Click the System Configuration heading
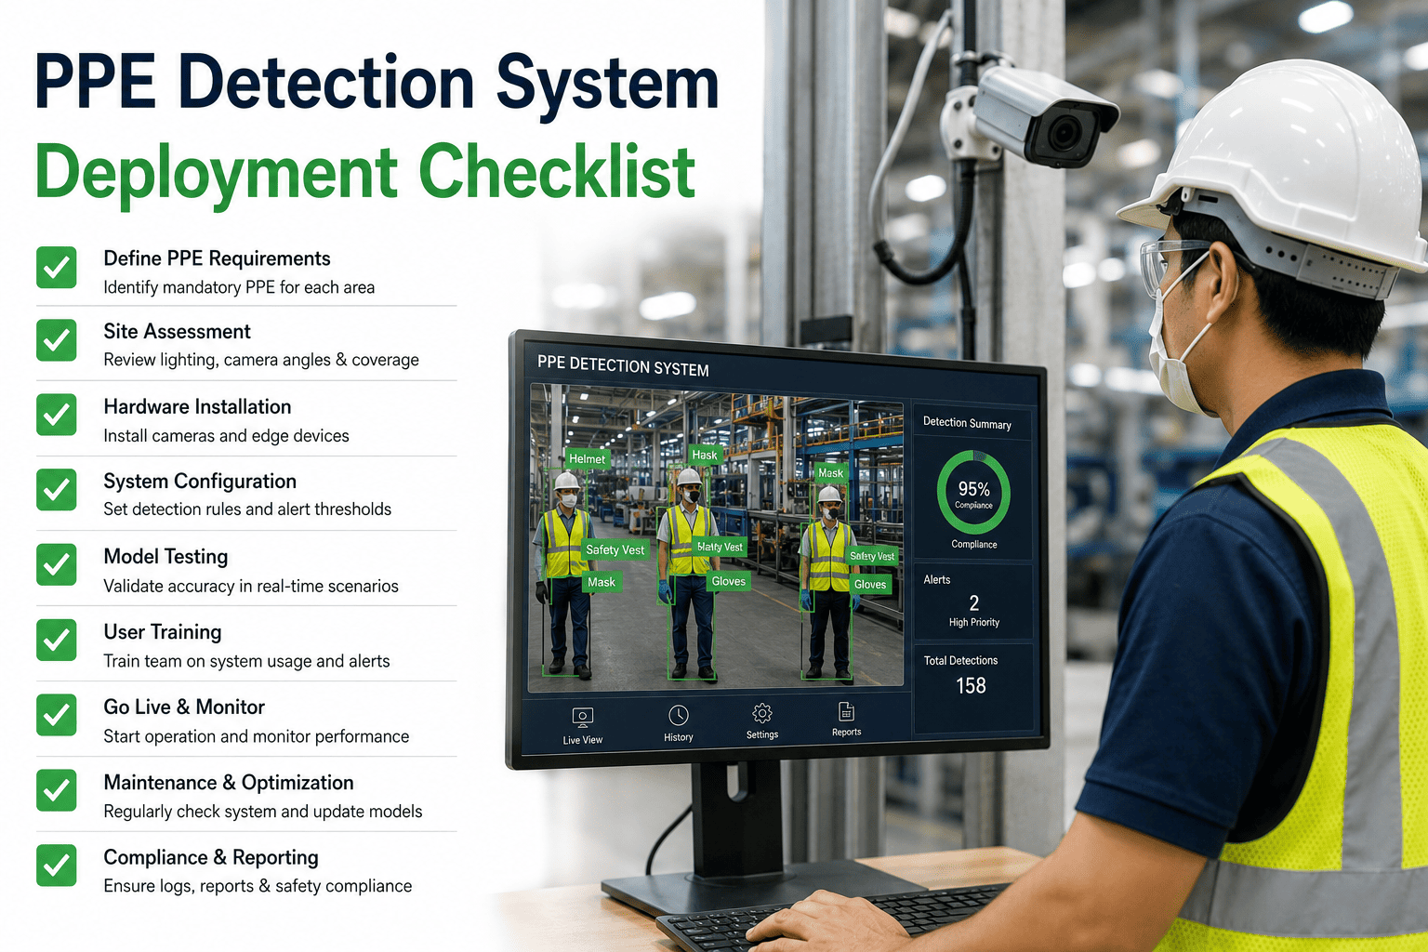The height and width of the screenshot is (952, 1428). tap(200, 482)
